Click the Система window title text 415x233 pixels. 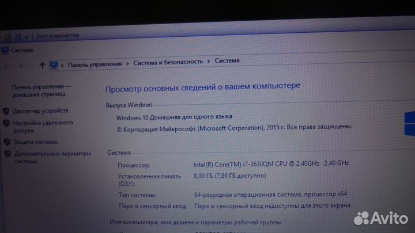22,50
